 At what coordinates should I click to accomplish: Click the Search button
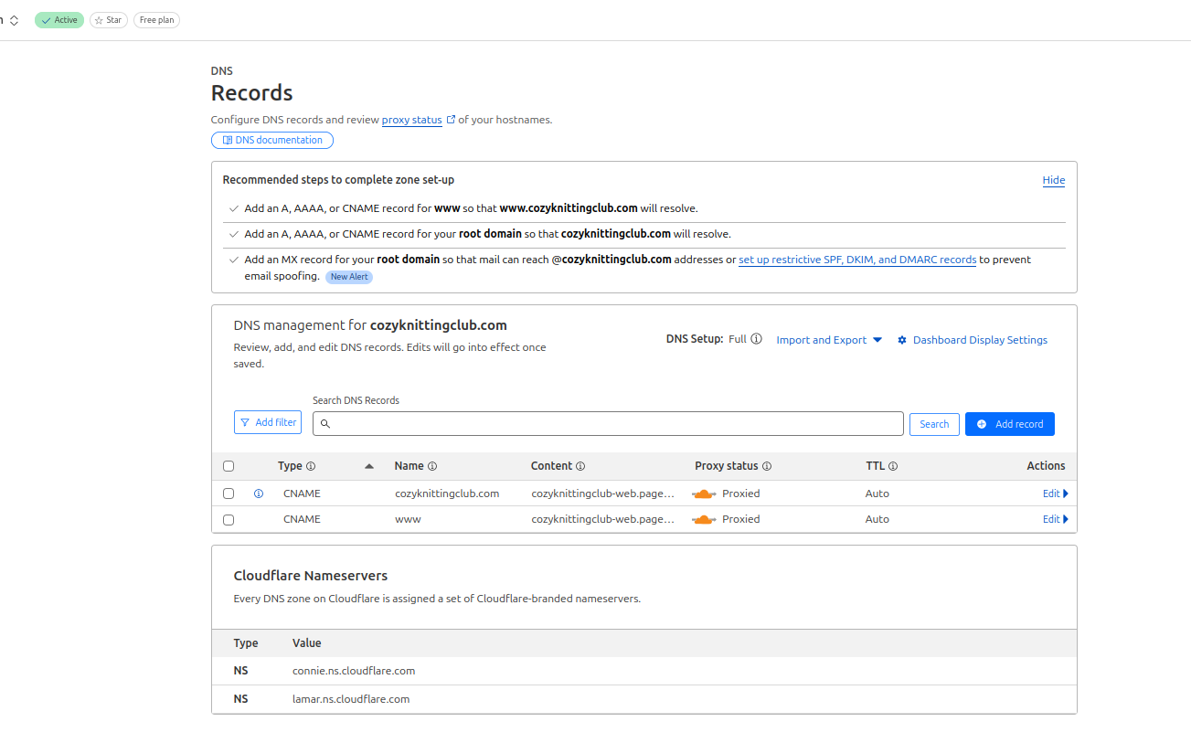tap(934, 424)
